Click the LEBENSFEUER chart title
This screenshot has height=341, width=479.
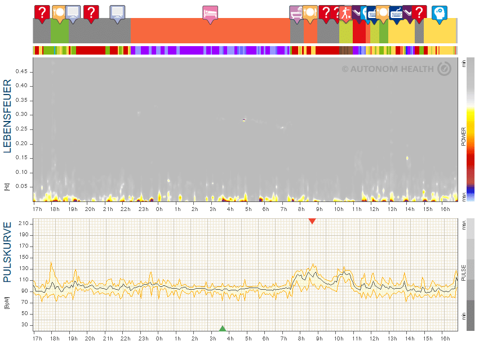(7, 116)
